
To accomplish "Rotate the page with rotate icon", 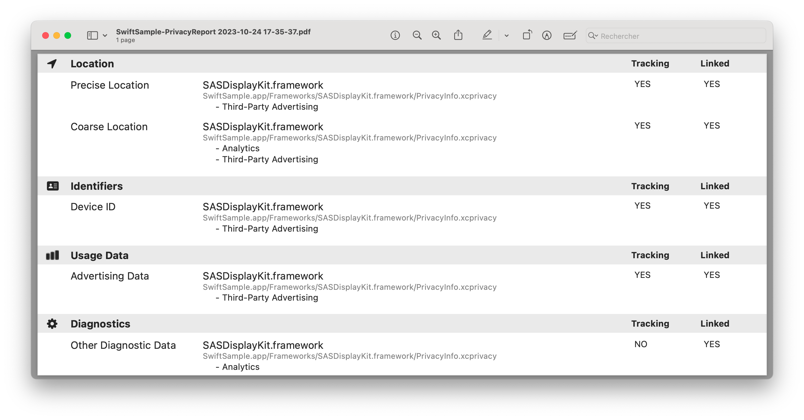I will coord(527,35).
